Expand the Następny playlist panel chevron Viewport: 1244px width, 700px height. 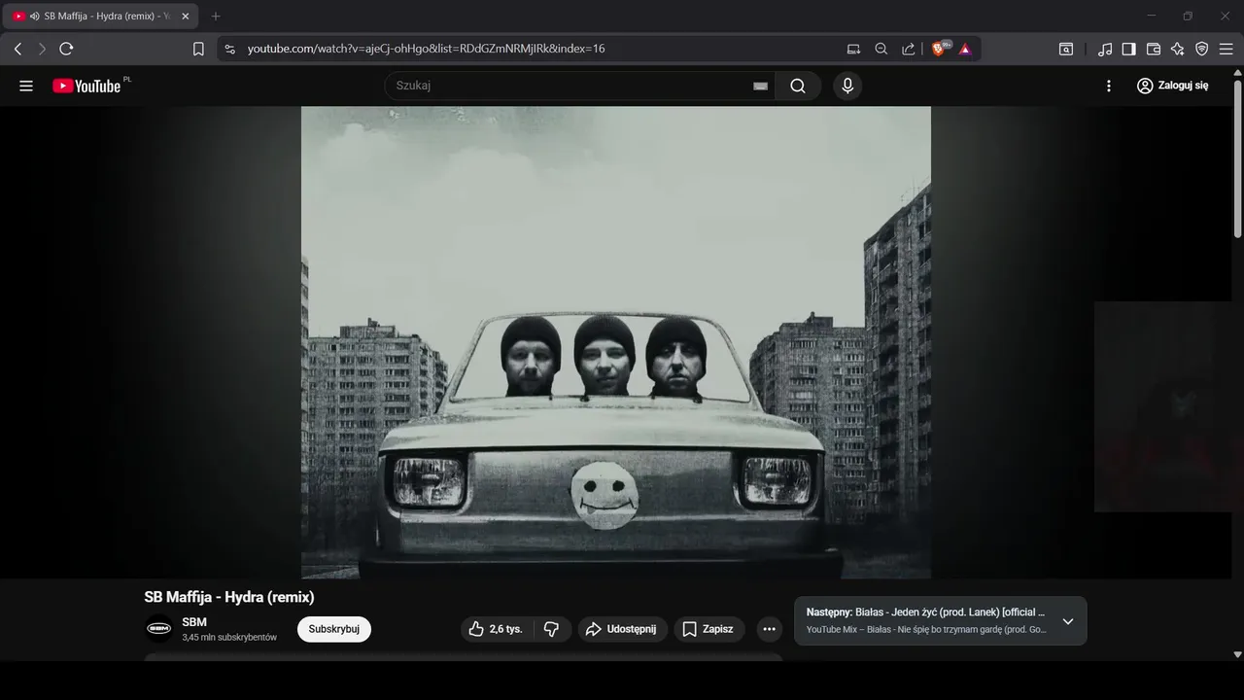tap(1067, 621)
